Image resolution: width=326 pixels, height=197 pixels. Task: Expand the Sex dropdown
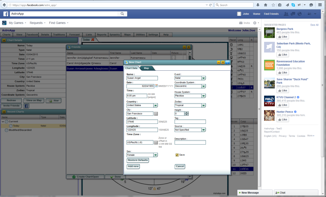click(155, 155)
